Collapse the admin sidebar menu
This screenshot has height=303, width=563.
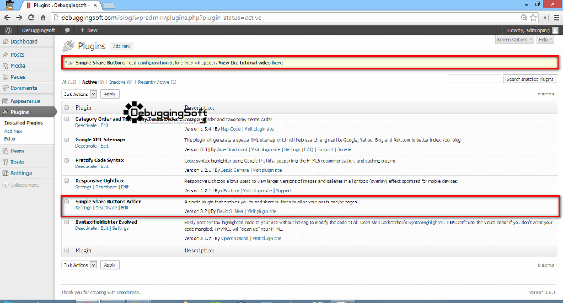pyautogui.click(x=21, y=185)
